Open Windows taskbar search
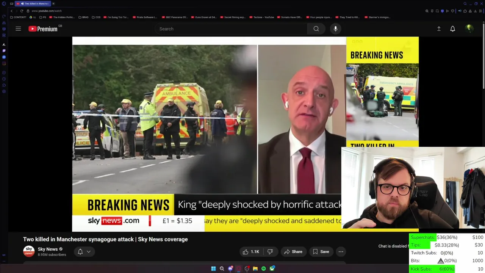 click(x=222, y=268)
